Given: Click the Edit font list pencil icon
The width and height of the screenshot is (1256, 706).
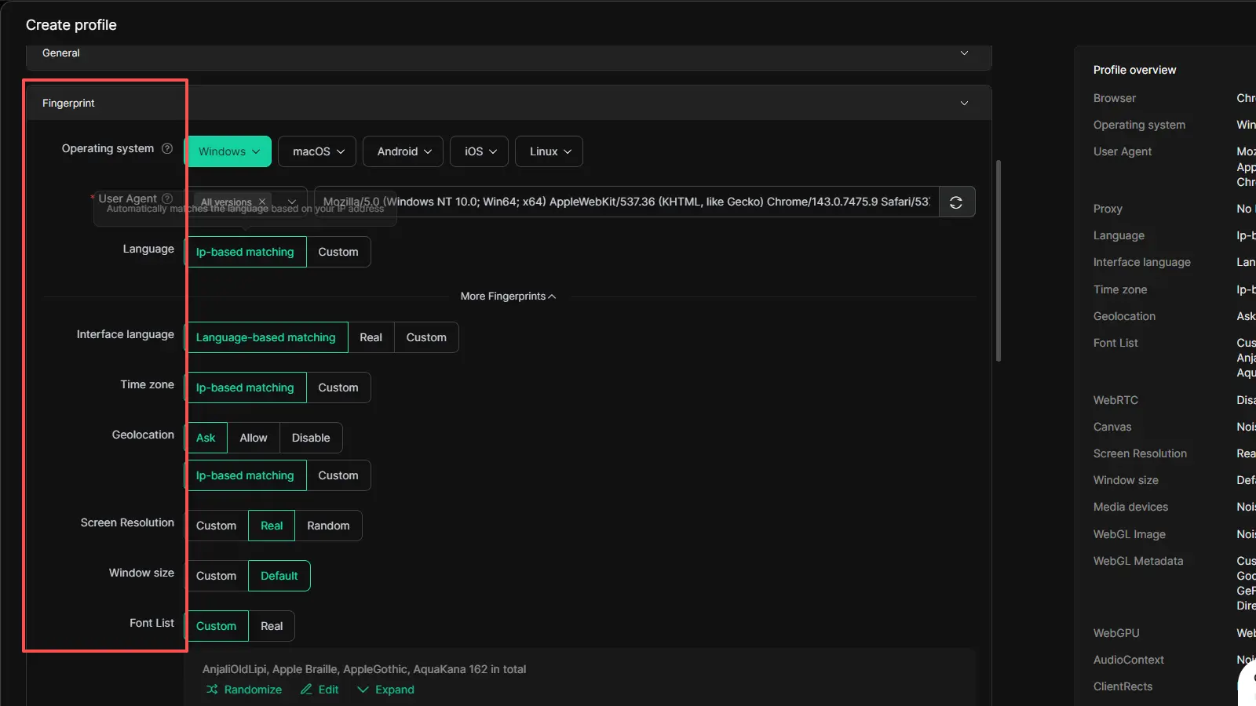Looking at the screenshot, I should pyautogui.click(x=306, y=690).
